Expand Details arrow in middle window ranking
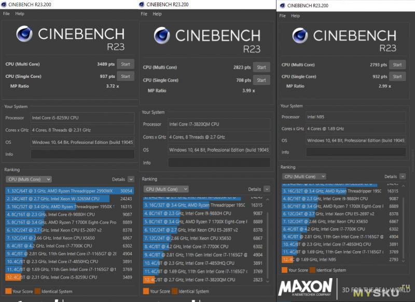 [x=267, y=189]
